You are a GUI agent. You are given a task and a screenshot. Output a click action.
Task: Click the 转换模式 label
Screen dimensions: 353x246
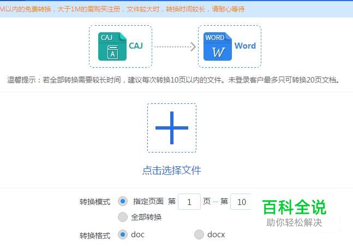95,202
